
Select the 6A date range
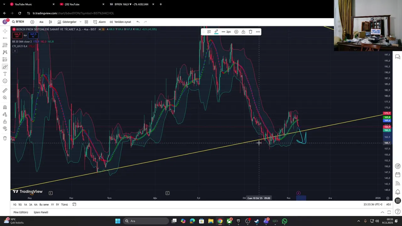pos(36,204)
